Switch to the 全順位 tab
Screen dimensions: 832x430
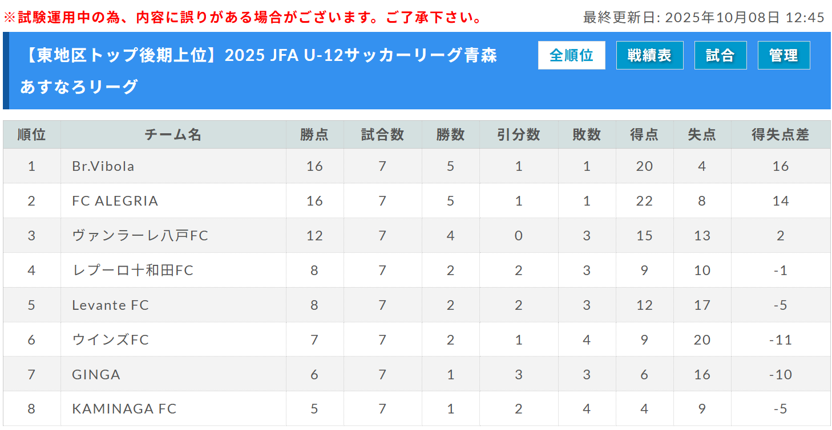[x=571, y=55]
